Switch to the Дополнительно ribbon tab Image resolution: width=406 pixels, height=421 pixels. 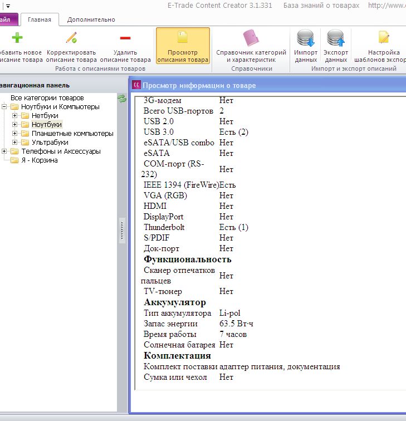click(x=91, y=19)
